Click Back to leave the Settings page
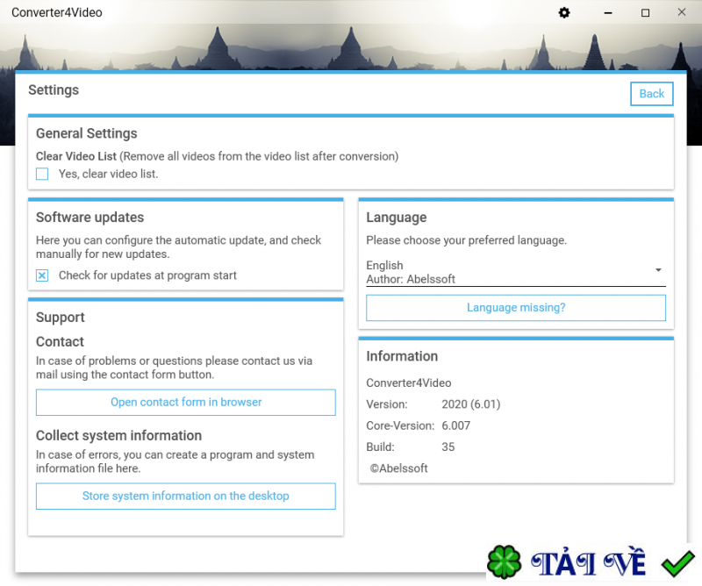Screen dimensions: 702x586 (651, 93)
